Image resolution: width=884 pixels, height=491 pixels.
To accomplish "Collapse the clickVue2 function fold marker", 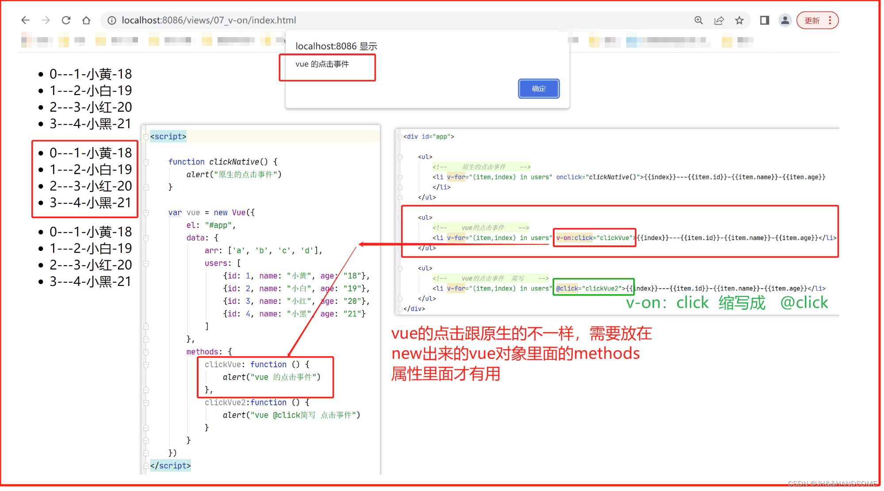I will (146, 403).
